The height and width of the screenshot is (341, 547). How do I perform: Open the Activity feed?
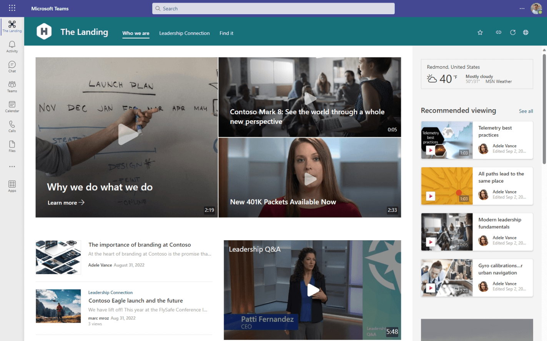[x=12, y=47]
